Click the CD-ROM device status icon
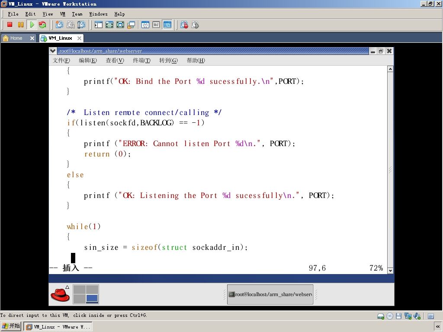 (x=390, y=316)
